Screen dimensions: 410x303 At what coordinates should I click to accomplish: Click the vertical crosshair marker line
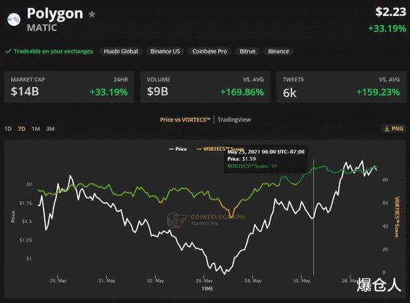(313, 217)
